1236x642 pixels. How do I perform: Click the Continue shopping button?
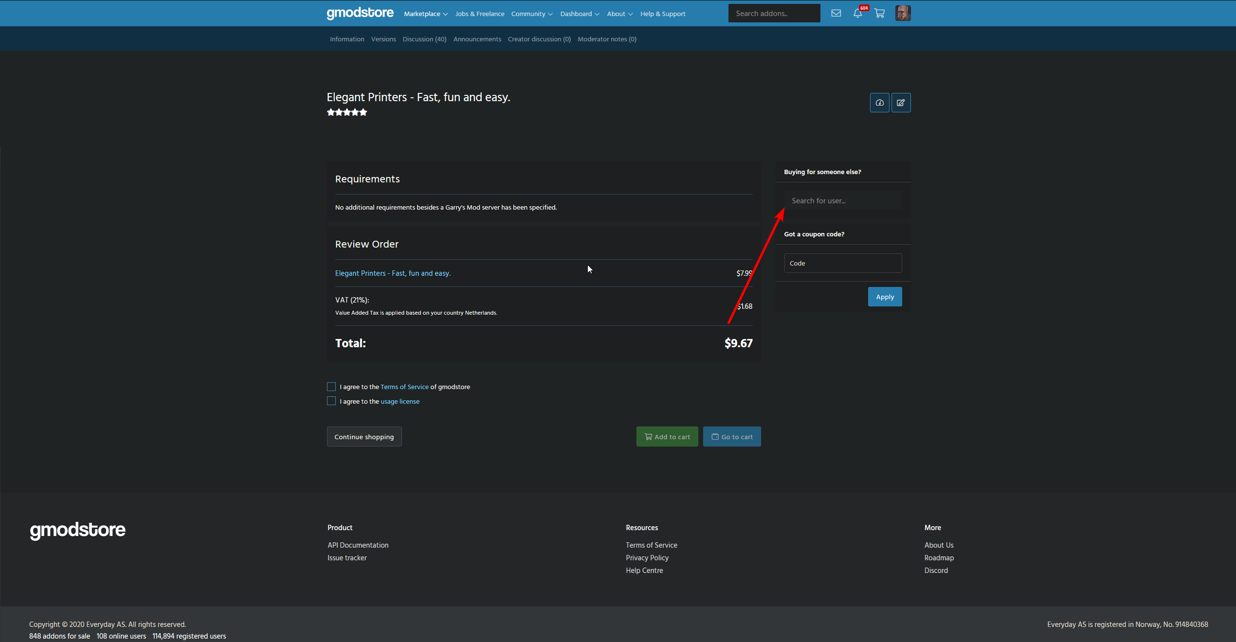(x=364, y=437)
